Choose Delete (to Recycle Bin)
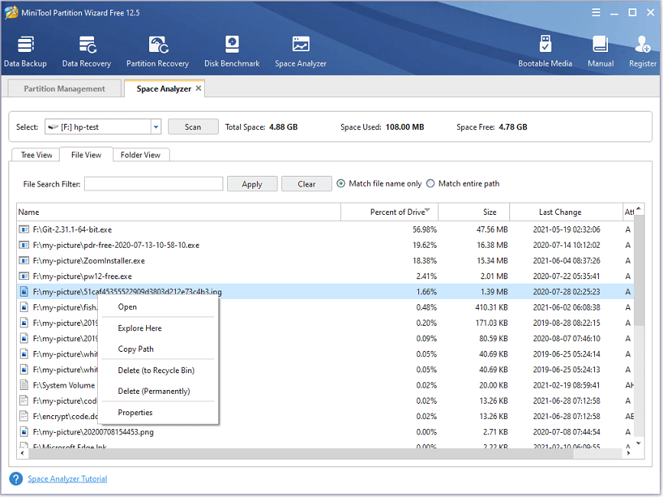This screenshot has width=663, height=497. coord(158,370)
